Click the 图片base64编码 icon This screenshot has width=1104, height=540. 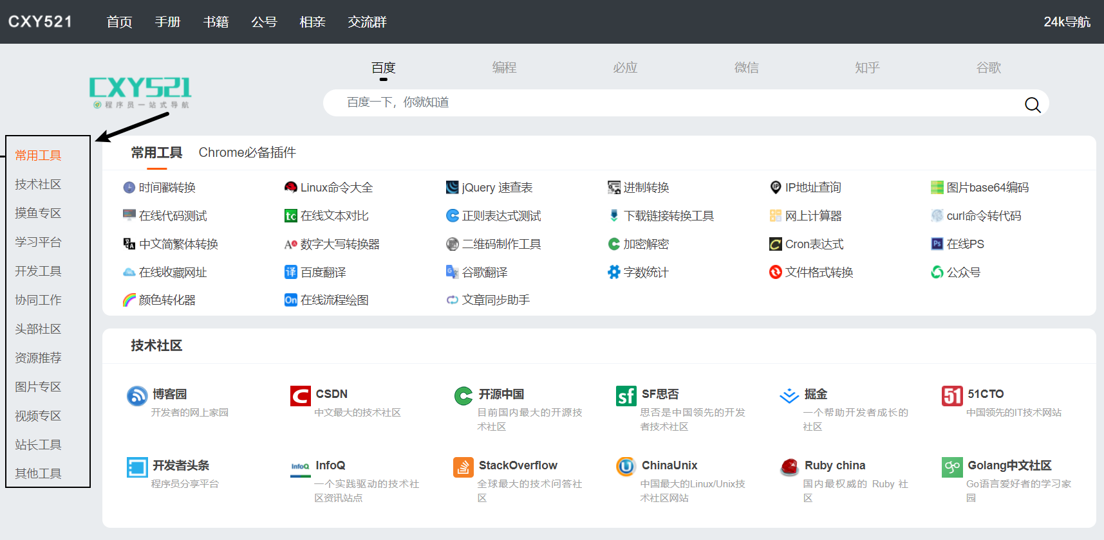(x=937, y=188)
